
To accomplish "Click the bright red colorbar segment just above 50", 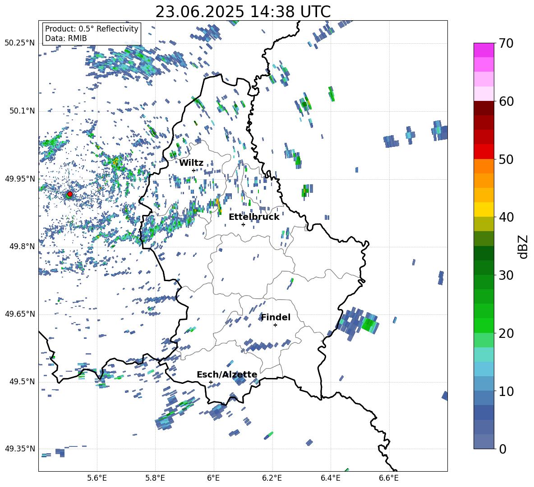I will pos(483,152).
